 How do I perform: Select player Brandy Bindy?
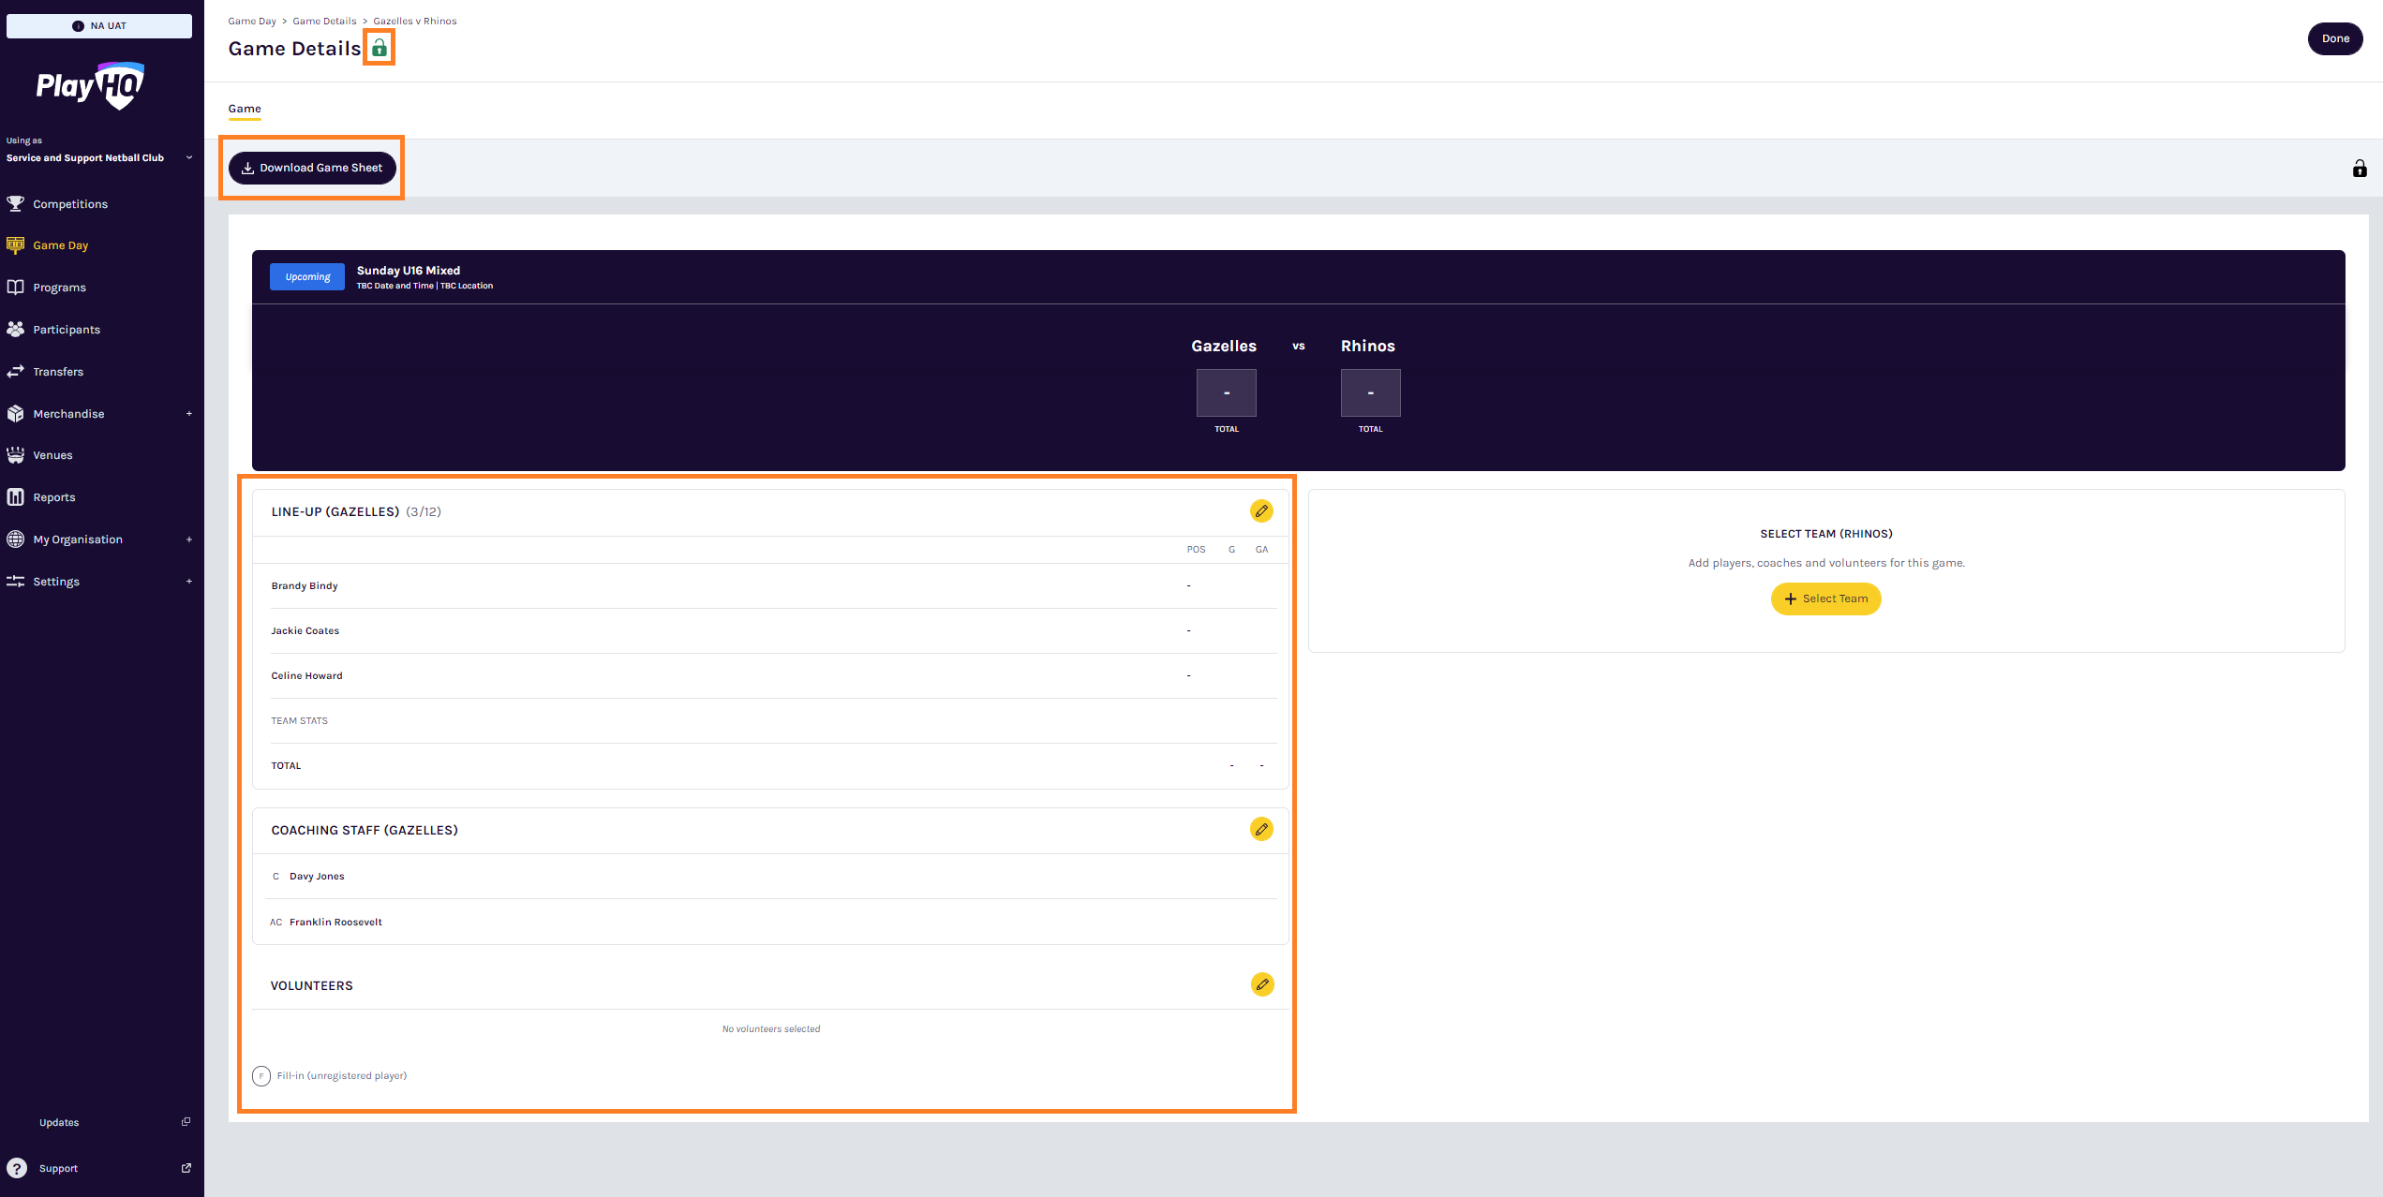(x=305, y=586)
